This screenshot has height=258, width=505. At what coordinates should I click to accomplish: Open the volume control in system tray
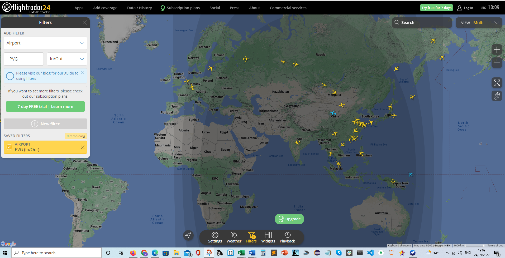(460, 253)
